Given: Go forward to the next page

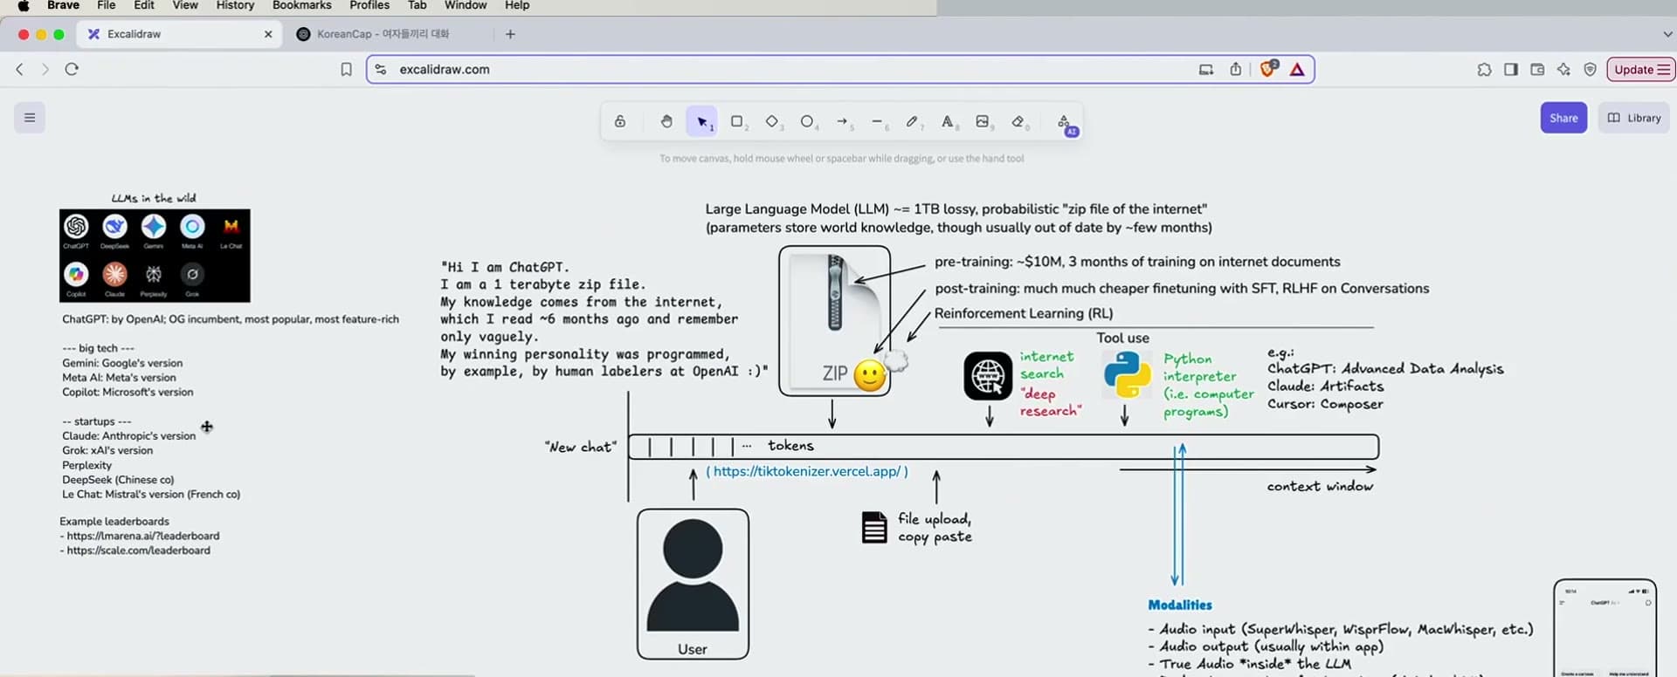Looking at the screenshot, I should pyautogui.click(x=45, y=69).
